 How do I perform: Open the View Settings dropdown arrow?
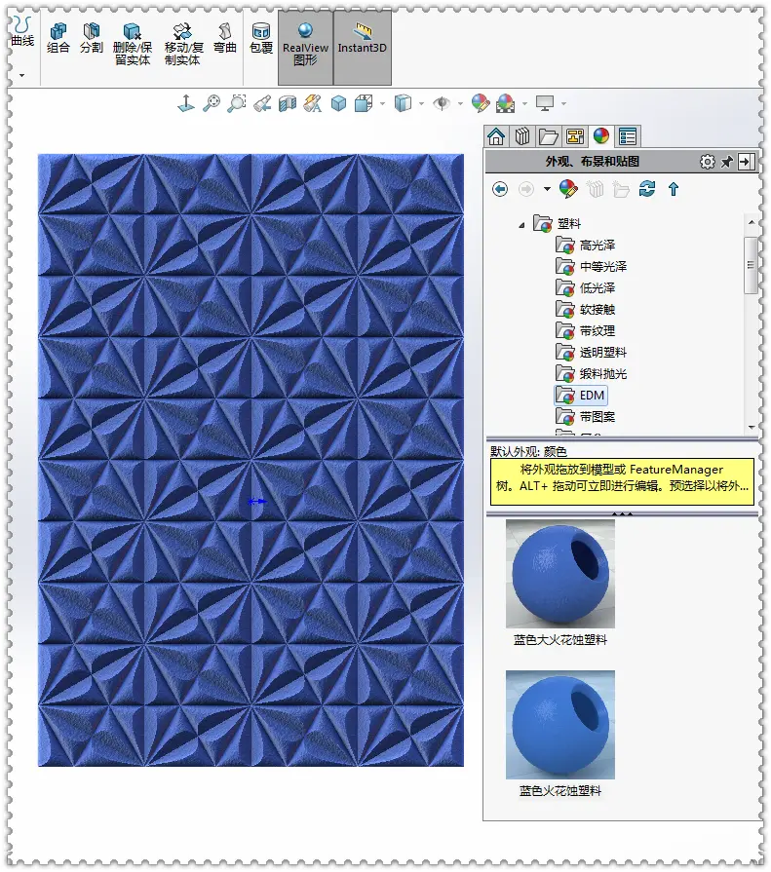click(x=564, y=104)
